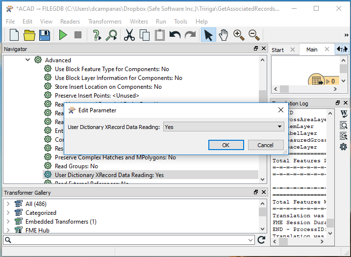This screenshot has width=351, height=257.
Task: Open transformer search history dropdown arrow
Action: [x=251, y=240]
